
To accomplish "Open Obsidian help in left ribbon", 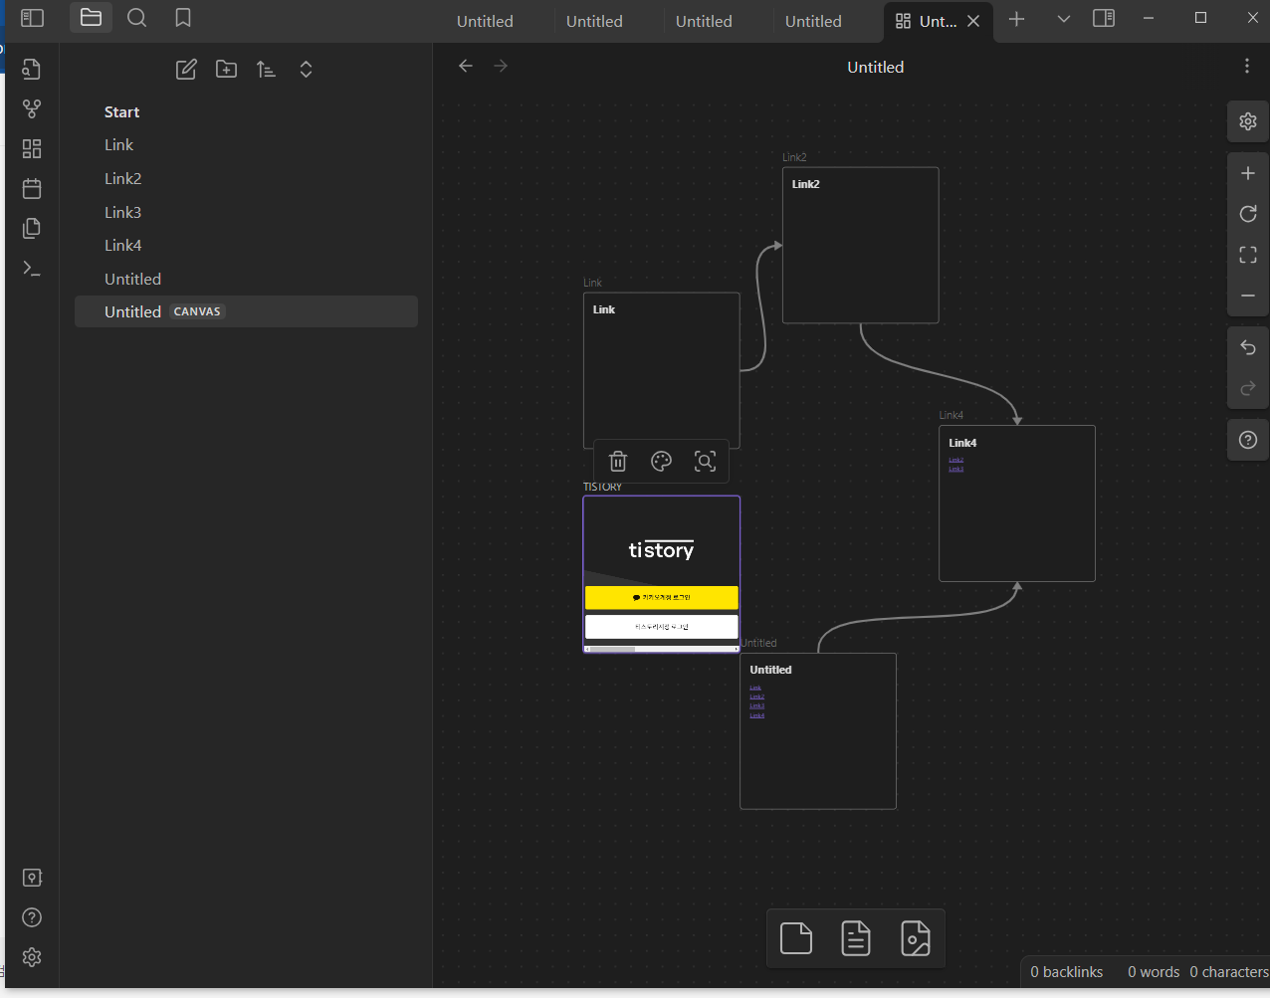I will (32, 917).
